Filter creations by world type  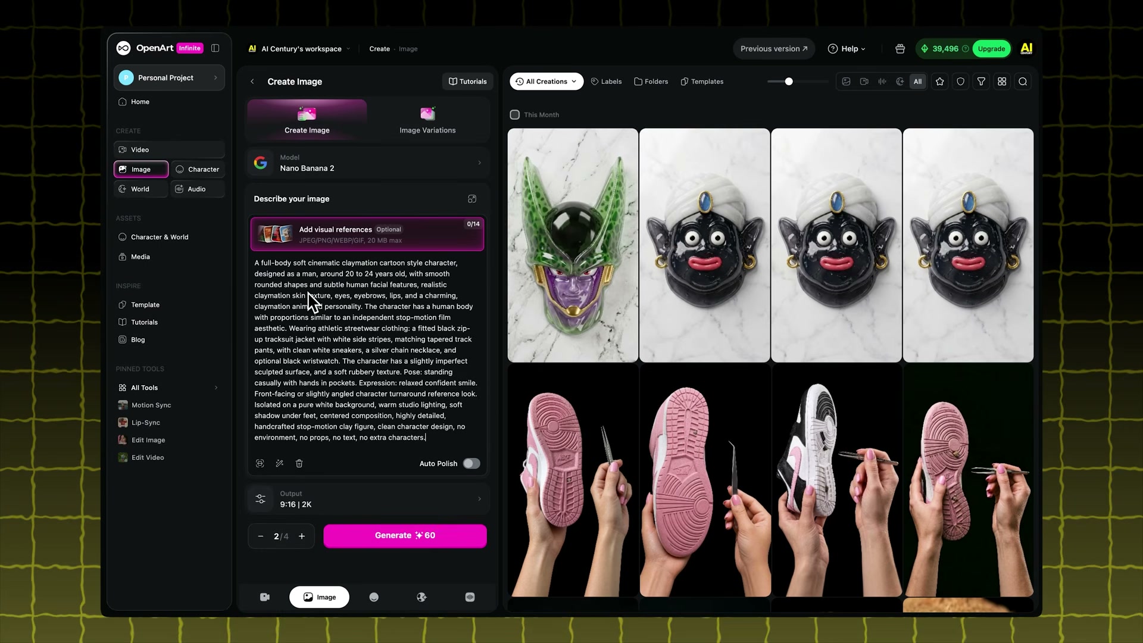pyautogui.click(x=900, y=82)
